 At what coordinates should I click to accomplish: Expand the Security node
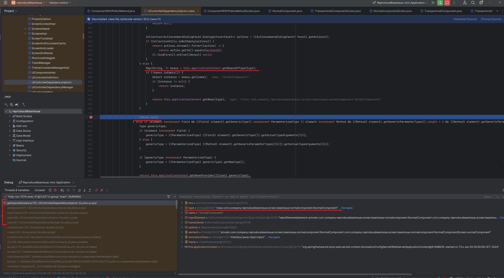10,150
